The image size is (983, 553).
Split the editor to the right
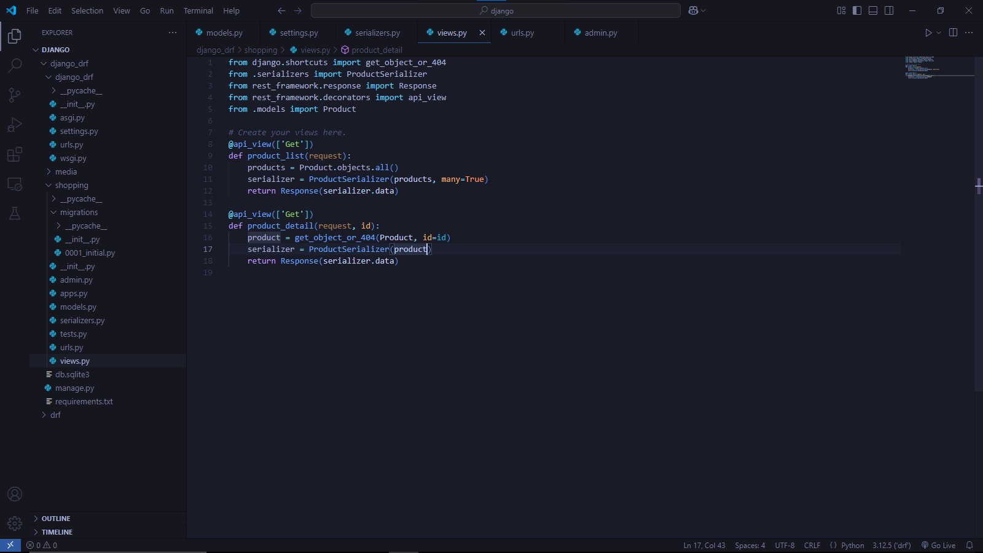tap(953, 33)
